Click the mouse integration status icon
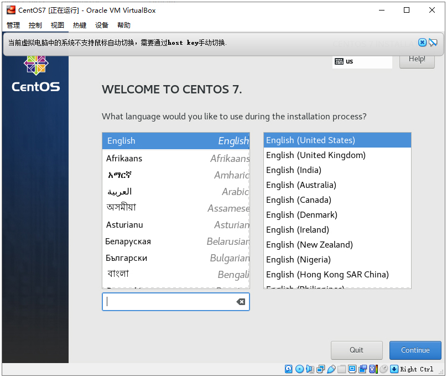The width and height of the screenshot is (447, 378). pyautogui.click(x=383, y=369)
